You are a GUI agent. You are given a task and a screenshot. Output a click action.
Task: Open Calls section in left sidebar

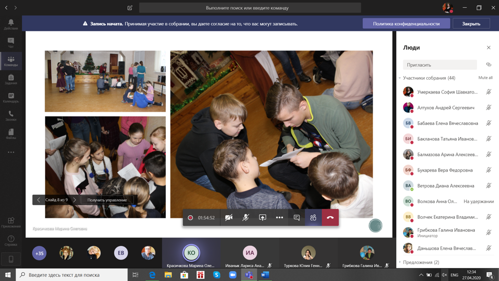(11, 116)
